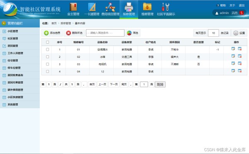Open 工作人员管理 in the sidebar
The image size is (249, 154).
pyautogui.click(x=20, y=53)
